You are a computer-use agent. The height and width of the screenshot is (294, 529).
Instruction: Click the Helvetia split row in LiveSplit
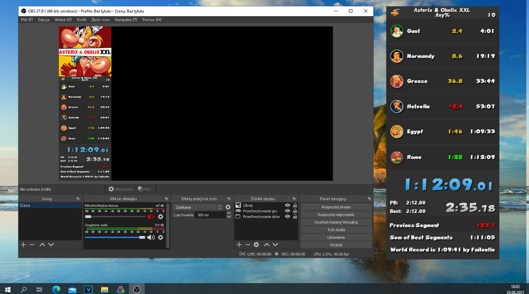point(443,107)
